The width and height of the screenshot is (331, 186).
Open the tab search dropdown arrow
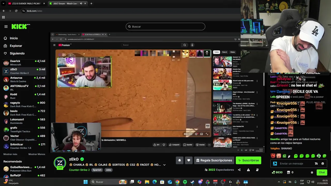tap(3, 4)
